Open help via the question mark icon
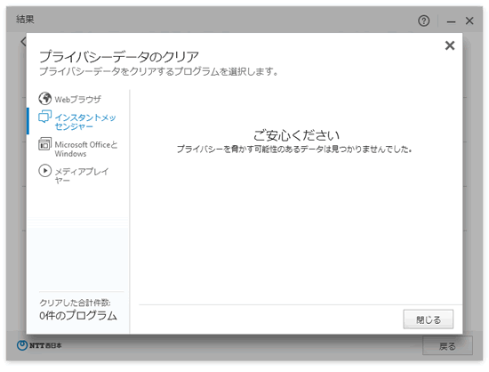This screenshot has width=489, height=372. pos(423,20)
